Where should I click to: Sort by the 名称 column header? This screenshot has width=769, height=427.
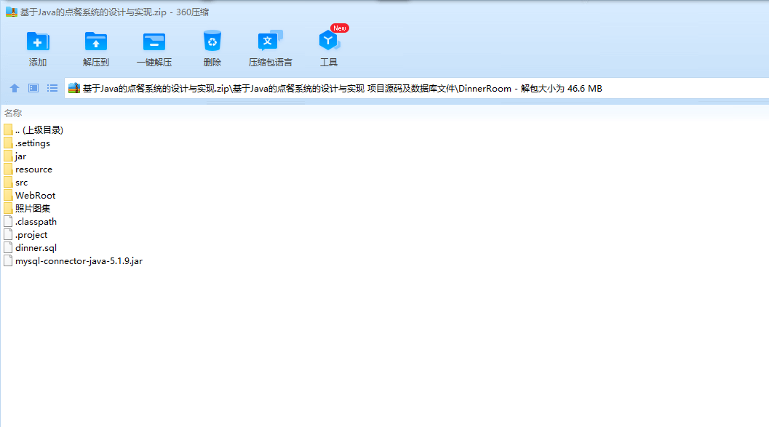click(x=13, y=113)
